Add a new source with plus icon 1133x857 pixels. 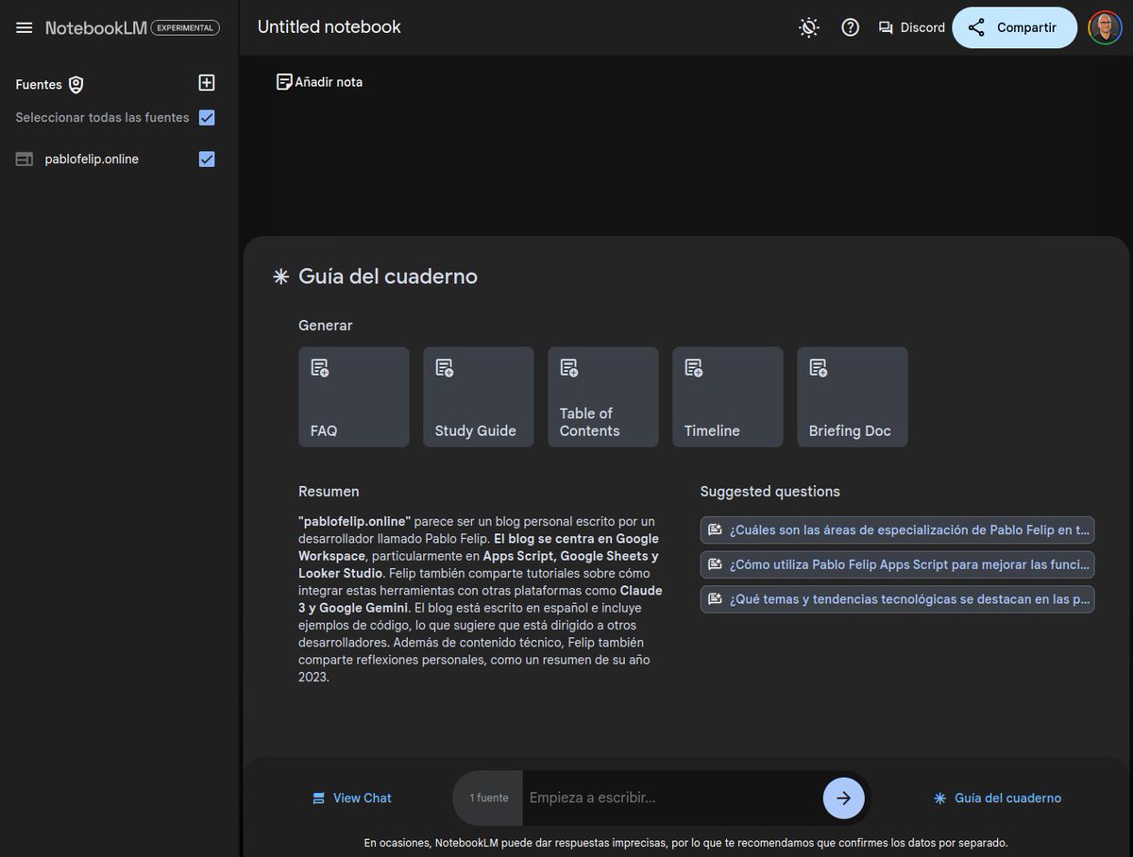pyautogui.click(x=207, y=83)
